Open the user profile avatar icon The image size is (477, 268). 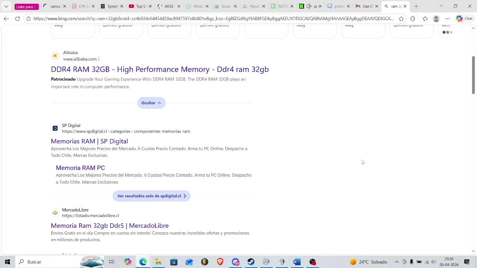pos(436,19)
